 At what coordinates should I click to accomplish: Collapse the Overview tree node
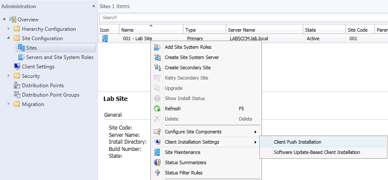tap(4, 19)
